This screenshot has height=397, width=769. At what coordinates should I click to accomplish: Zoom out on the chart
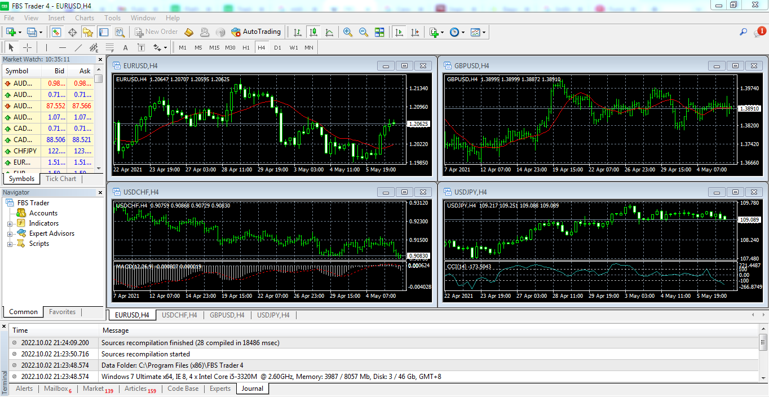pyautogui.click(x=364, y=32)
